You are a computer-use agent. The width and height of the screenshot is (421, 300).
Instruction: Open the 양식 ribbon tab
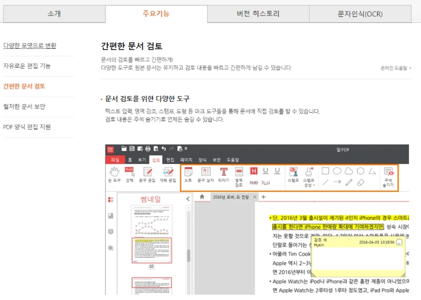pos(202,160)
